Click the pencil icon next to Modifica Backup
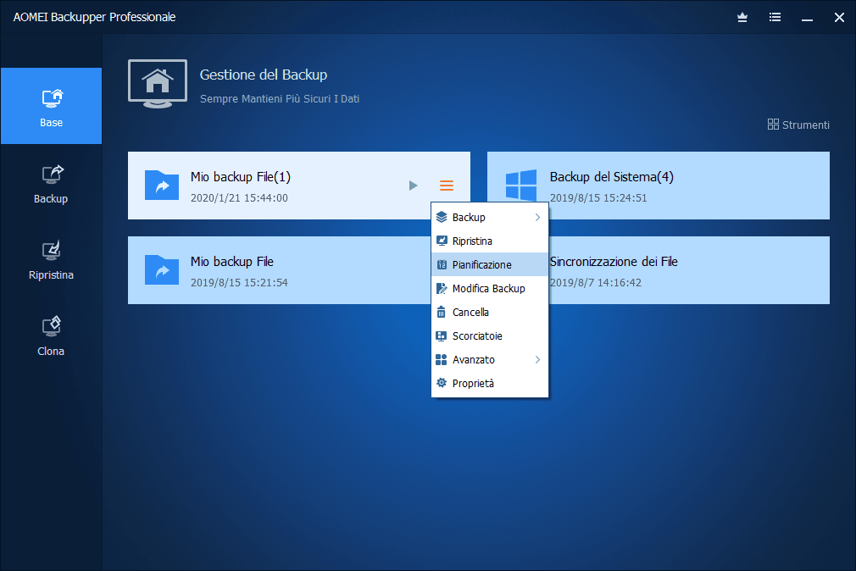This screenshot has height=571, width=856. (x=442, y=288)
